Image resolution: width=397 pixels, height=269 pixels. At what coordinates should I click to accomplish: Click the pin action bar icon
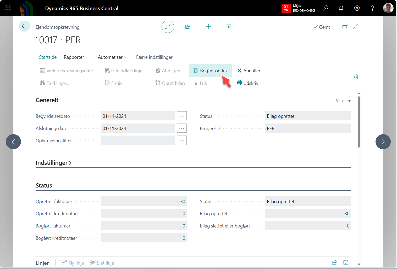[356, 77]
